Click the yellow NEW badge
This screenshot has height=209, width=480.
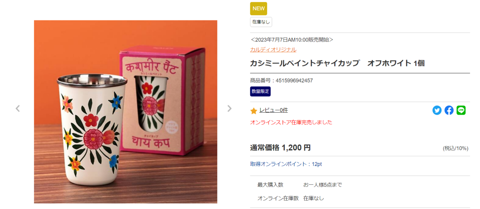[258, 8]
